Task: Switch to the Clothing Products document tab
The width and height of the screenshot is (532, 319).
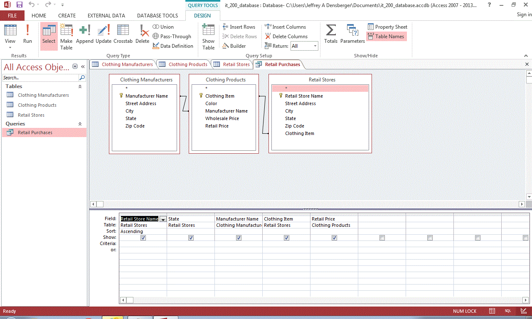Action: coord(187,64)
